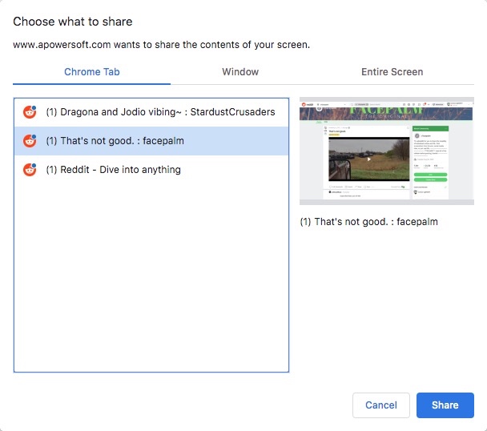The height and width of the screenshot is (431, 487).
Task: Open the Window sharing tab
Action: 240,72
